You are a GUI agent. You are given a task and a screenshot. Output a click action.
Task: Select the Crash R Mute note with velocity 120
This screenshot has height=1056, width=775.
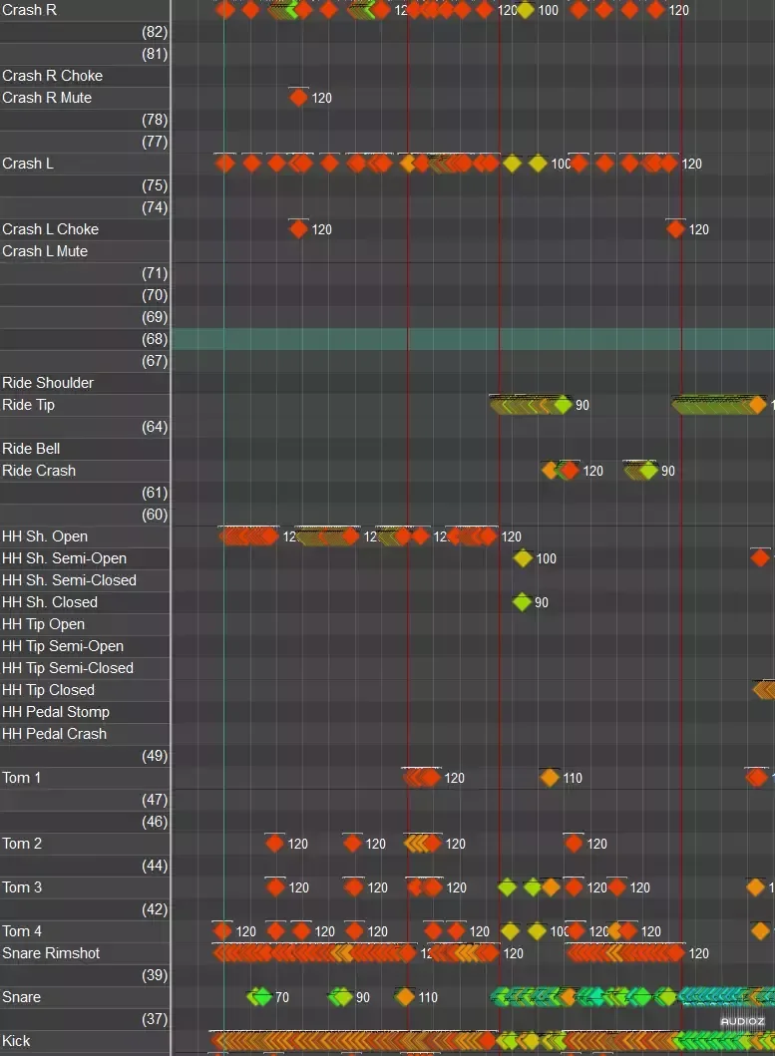point(298,98)
